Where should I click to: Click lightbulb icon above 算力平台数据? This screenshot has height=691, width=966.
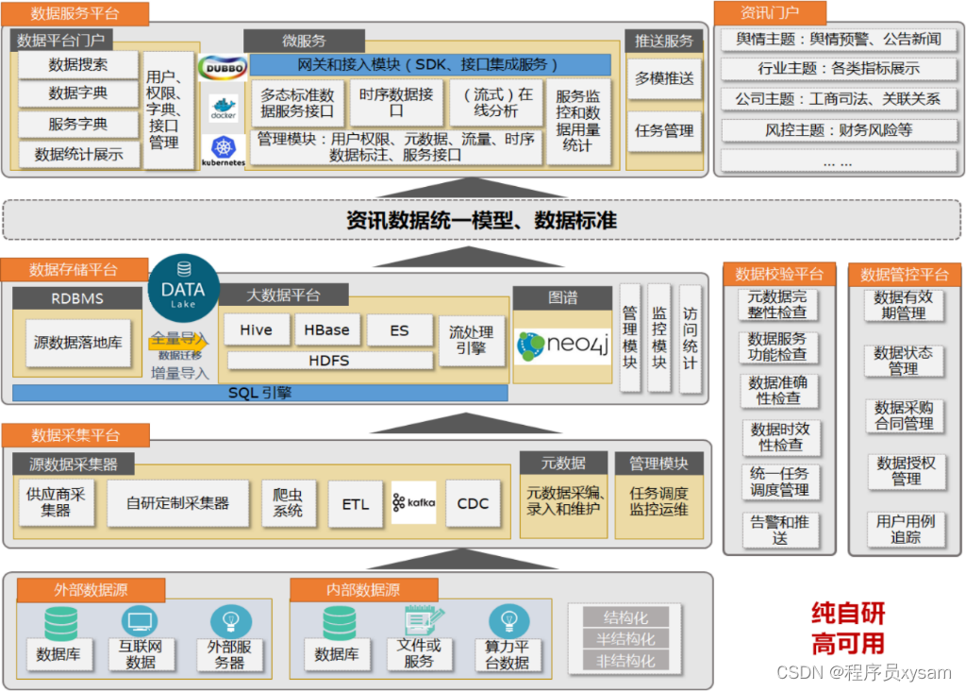(x=508, y=621)
